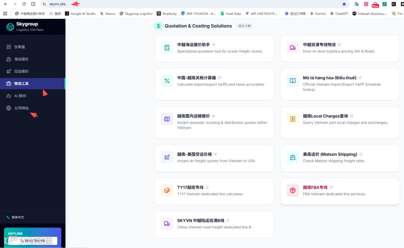Image resolution: width=404 pixels, height=248 pixels.
Task: Click the box icon on TY17越南专线 card
Action: click(167, 191)
